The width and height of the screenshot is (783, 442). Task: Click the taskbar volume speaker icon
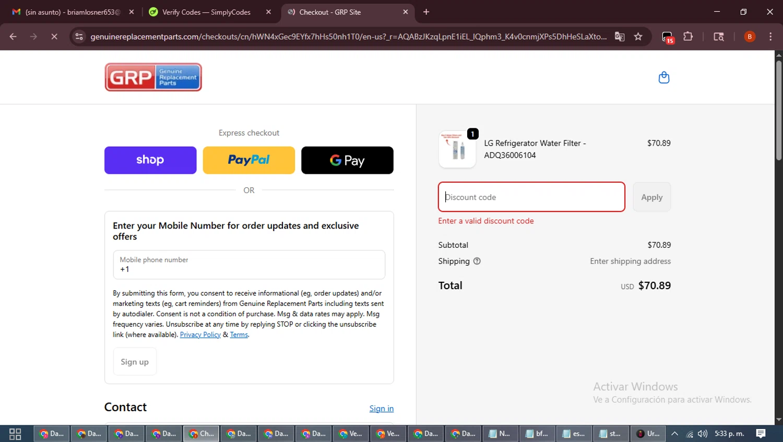(703, 434)
